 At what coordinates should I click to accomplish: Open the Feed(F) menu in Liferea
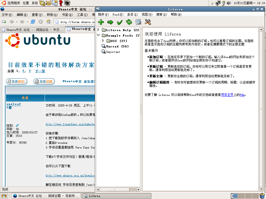[x=118, y=15]
